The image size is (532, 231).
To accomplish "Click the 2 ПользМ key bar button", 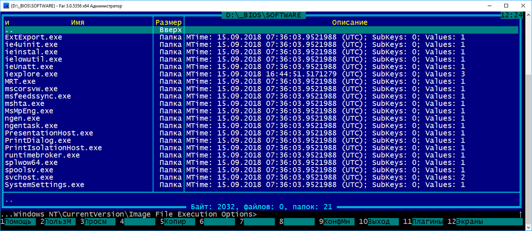I will click(x=58, y=222).
